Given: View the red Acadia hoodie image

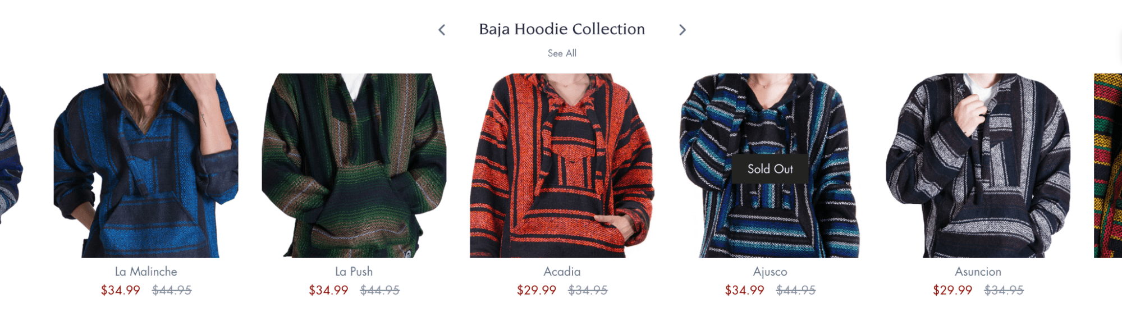Looking at the screenshot, I should [x=562, y=166].
